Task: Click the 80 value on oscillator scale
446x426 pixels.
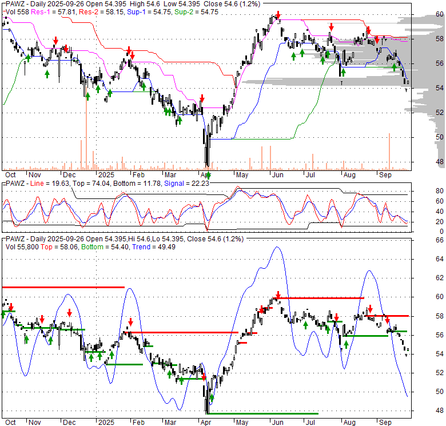Action: click(440, 191)
